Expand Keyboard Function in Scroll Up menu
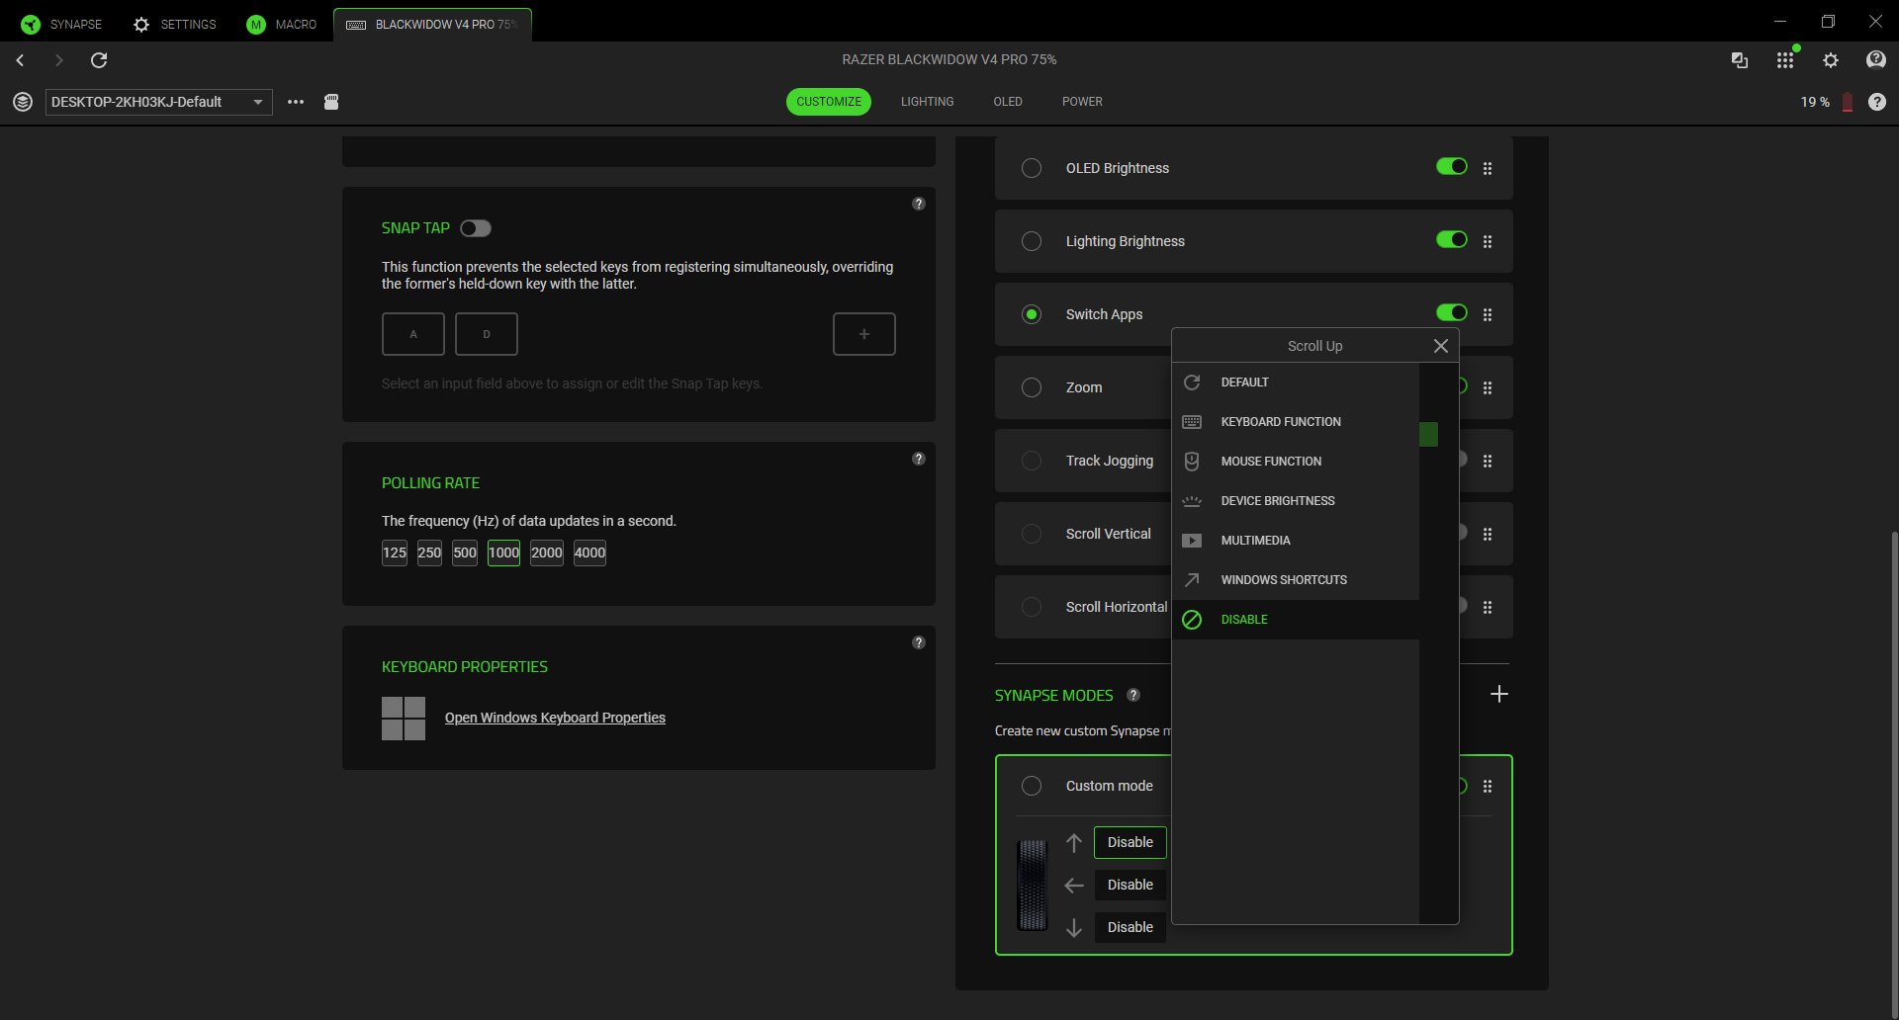Screen dimensions: 1899x1020 point(1281,422)
